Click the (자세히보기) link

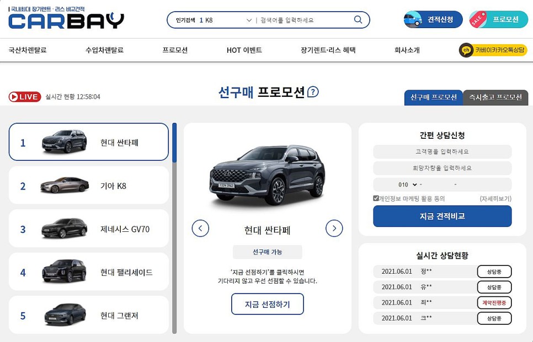click(x=495, y=198)
